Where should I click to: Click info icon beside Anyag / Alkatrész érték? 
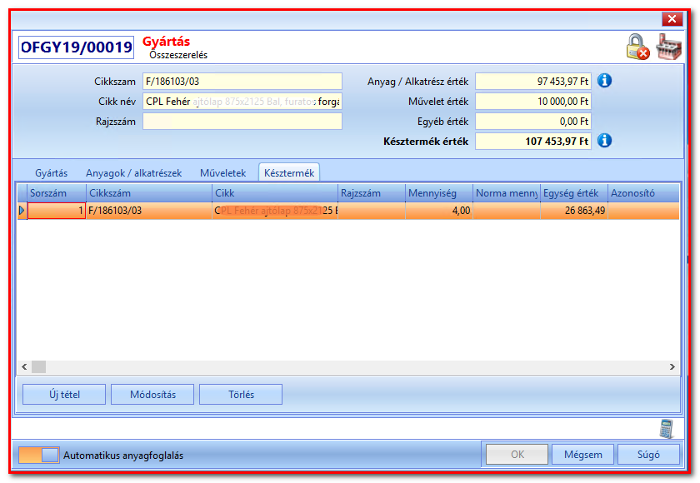coord(604,81)
